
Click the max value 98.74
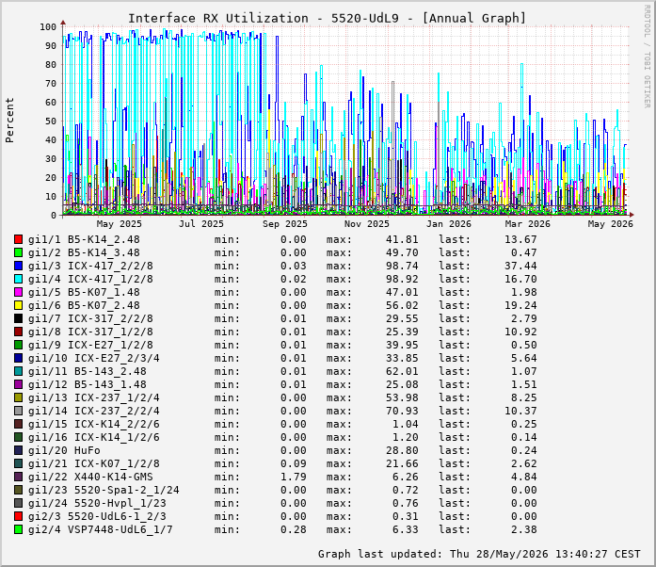coord(402,266)
